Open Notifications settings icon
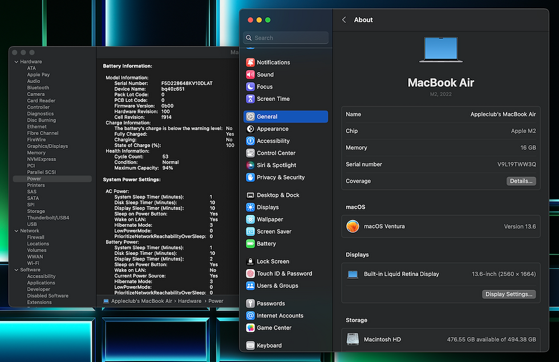Viewport: 559px width, 362px height. pyautogui.click(x=250, y=62)
